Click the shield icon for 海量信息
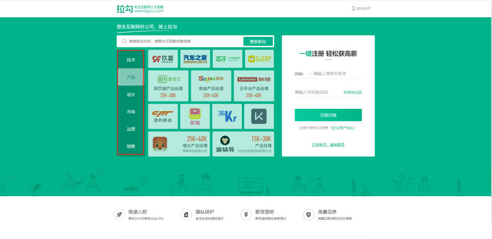The height and width of the screenshot is (239, 492). click(x=308, y=214)
